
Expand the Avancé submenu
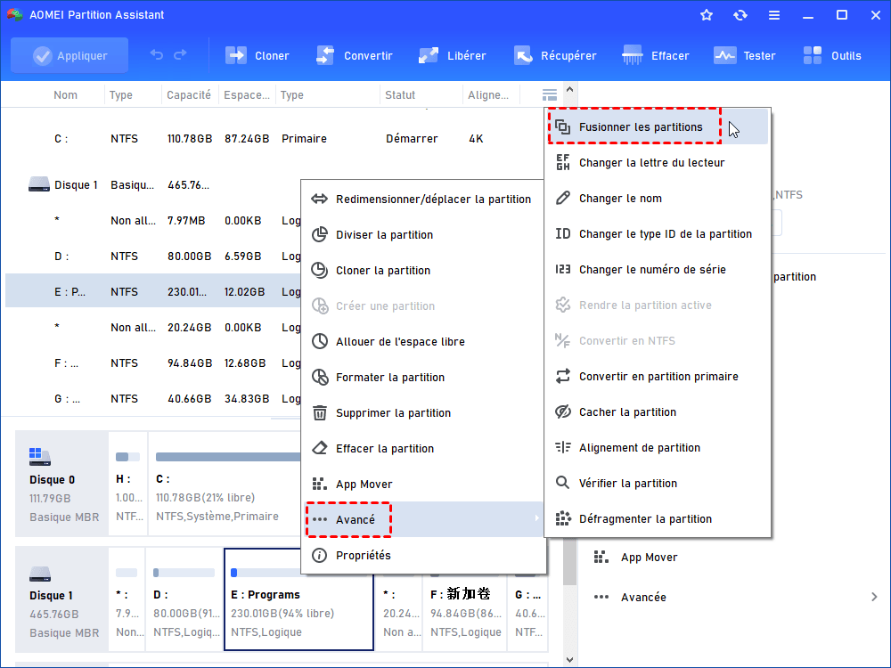point(423,519)
